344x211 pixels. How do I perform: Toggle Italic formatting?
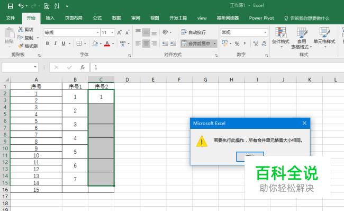55,43
